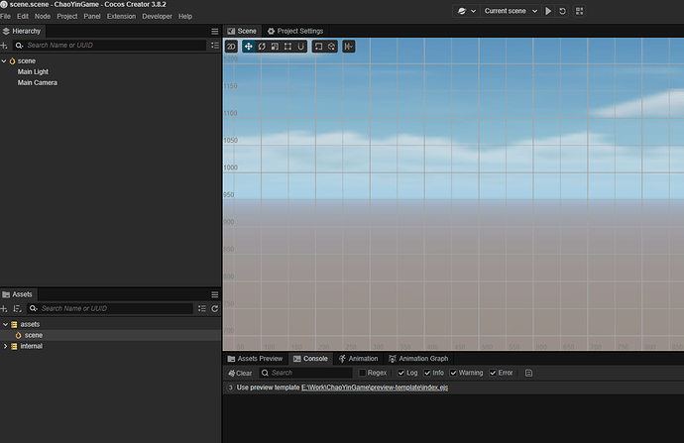Collapse all nodes in Hierarchy
This screenshot has width=684, height=443.
click(215, 46)
